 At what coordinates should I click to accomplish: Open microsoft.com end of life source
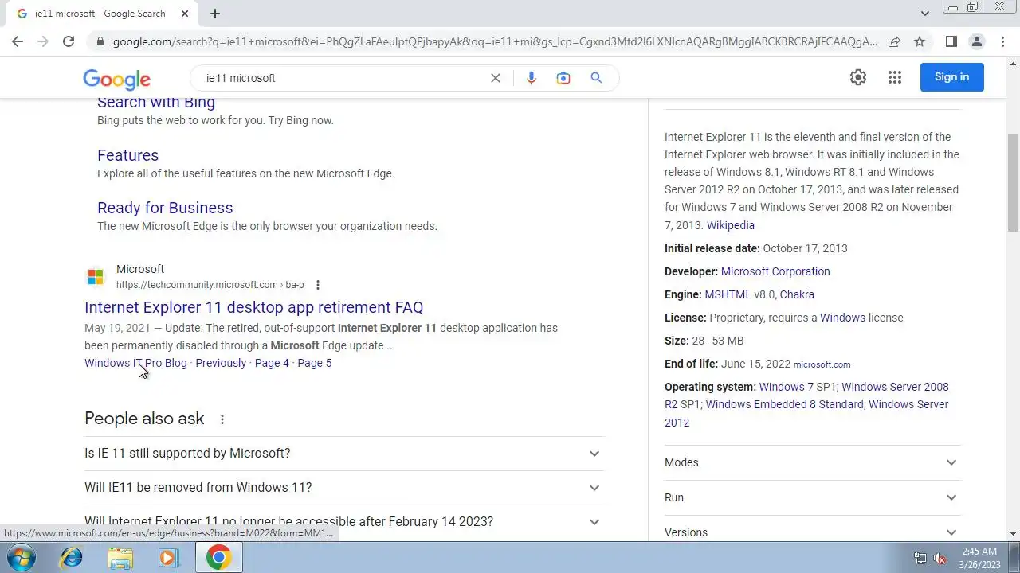(822, 364)
